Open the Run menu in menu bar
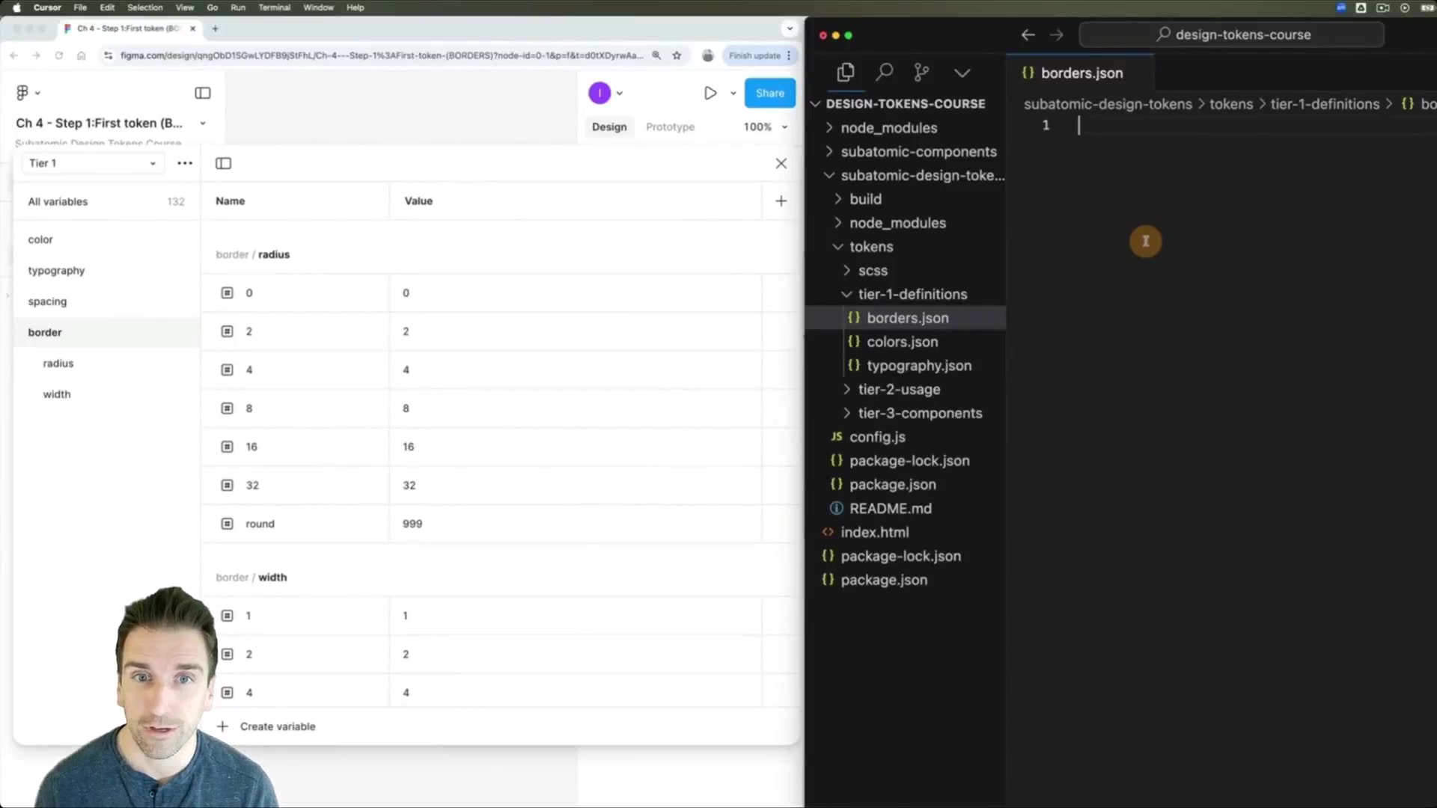 click(238, 7)
